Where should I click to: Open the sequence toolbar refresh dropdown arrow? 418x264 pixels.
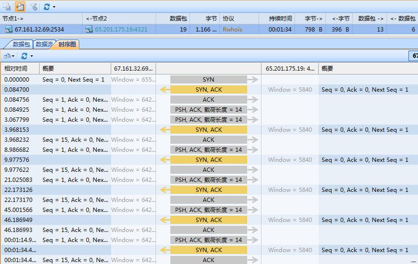[31, 56]
